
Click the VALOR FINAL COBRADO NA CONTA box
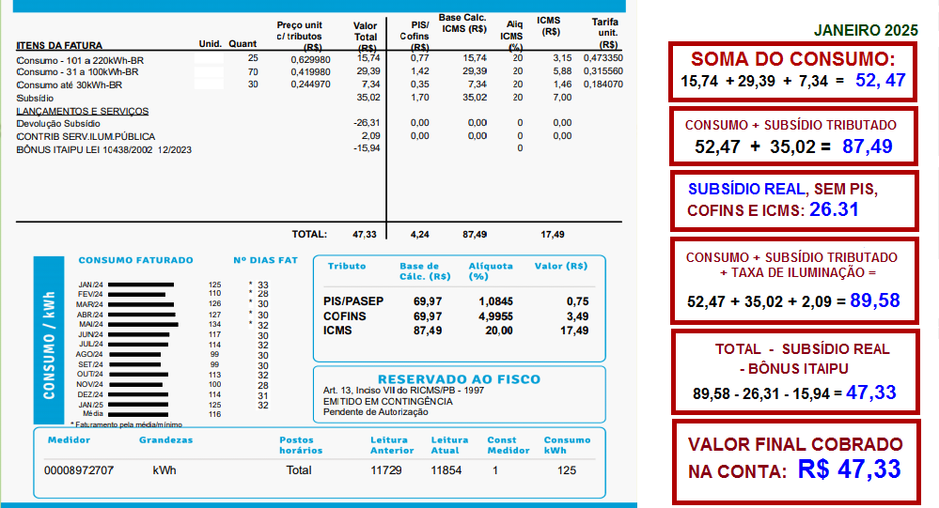(x=794, y=457)
